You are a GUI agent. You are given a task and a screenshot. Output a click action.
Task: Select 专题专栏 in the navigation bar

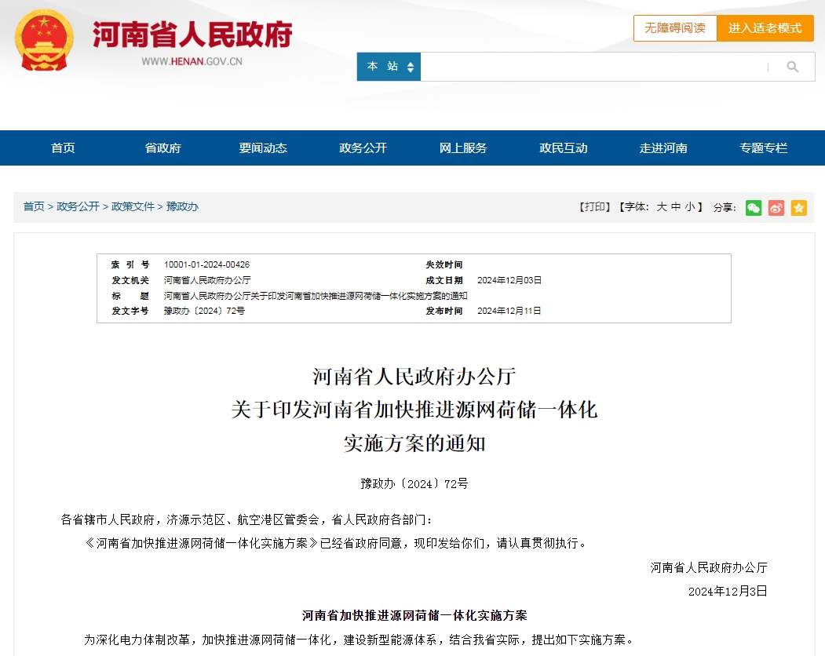[x=764, y=148]
